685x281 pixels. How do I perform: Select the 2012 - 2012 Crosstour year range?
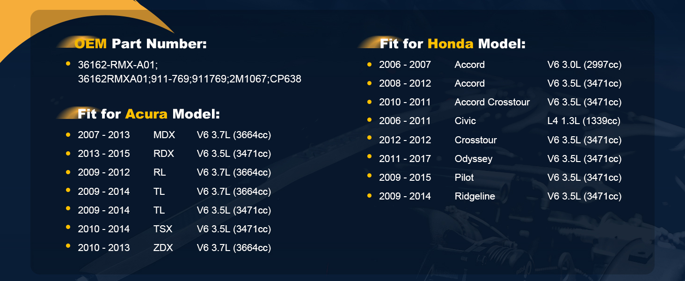click(405, 140)
